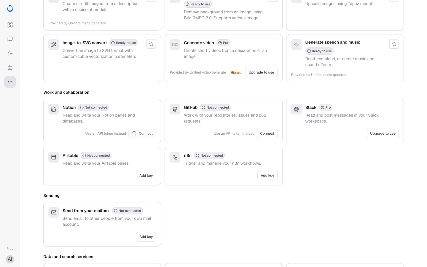This screenshot has width=427, height=267.
Task: Open the Send from your mailbox title
Action: (86, 211)
